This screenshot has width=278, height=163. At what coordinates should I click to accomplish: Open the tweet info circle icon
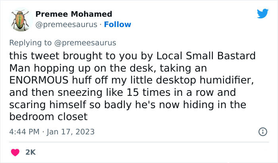coord(263,131)
